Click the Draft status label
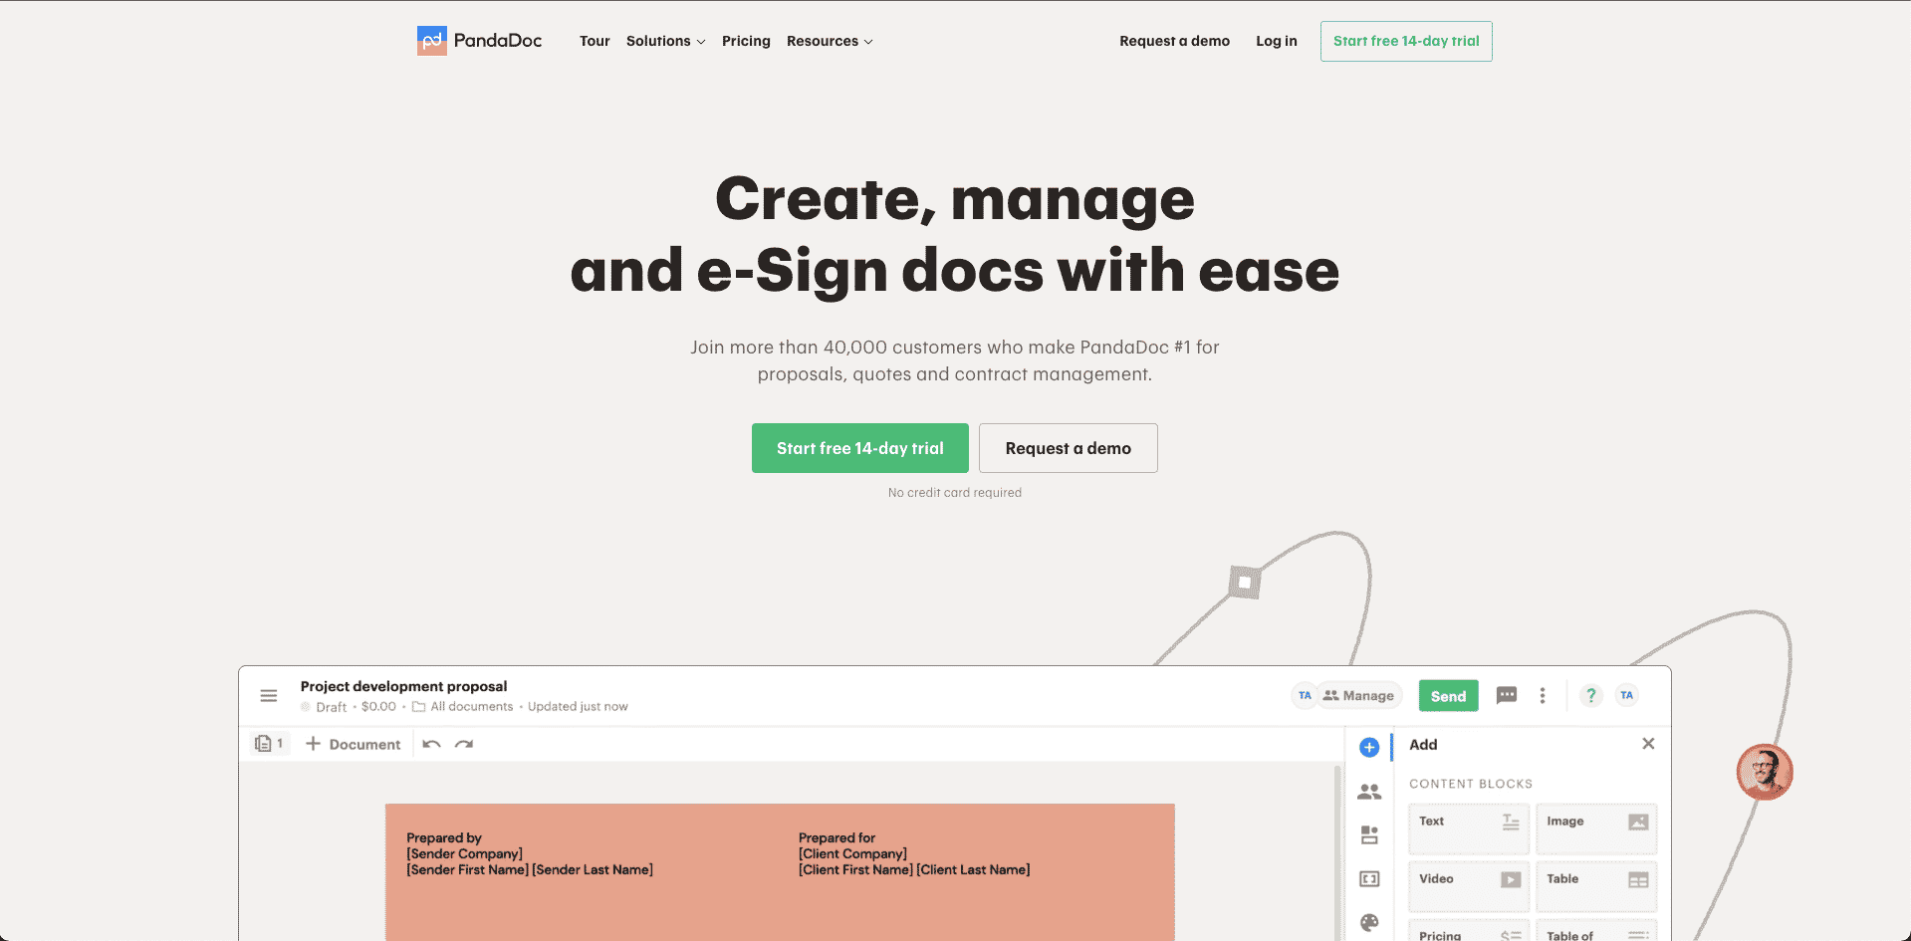1911x941 pixels. tap(331, 707)
